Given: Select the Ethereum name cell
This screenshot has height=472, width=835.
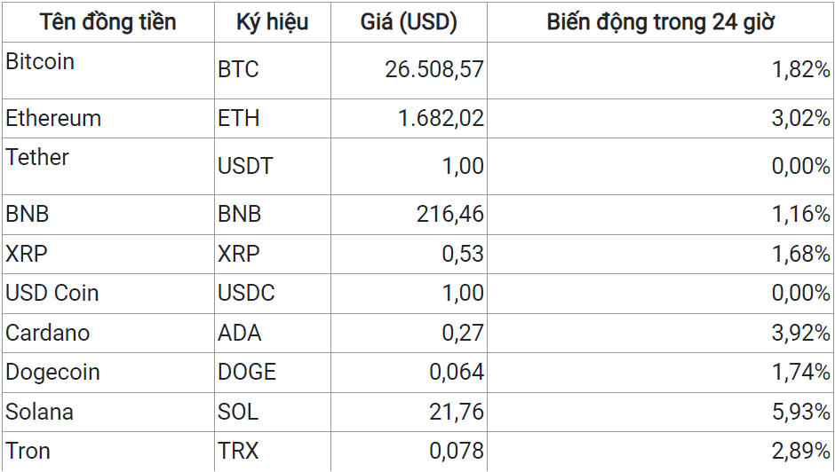Looking at the screenshot, I should 108,119.
